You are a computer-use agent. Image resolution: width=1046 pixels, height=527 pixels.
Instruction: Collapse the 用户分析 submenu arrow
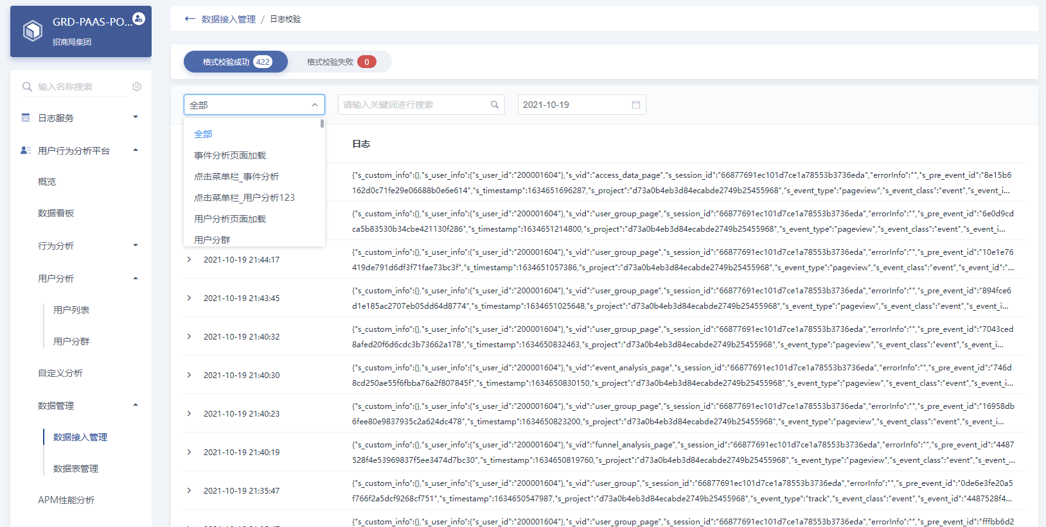tap(136, 278)
